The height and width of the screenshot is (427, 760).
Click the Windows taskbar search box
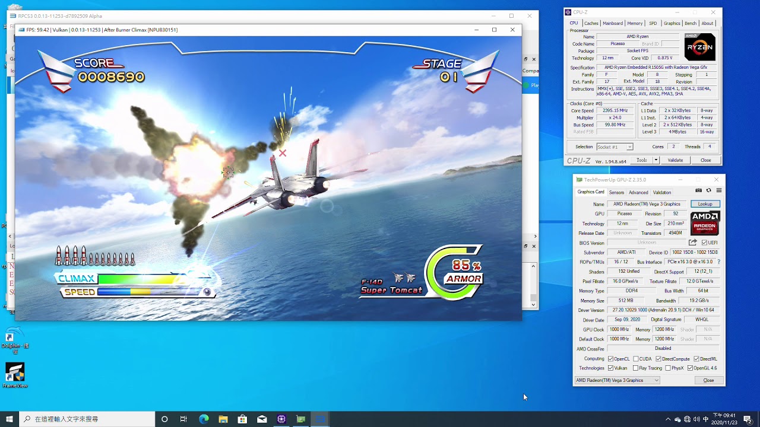(87, 419)
